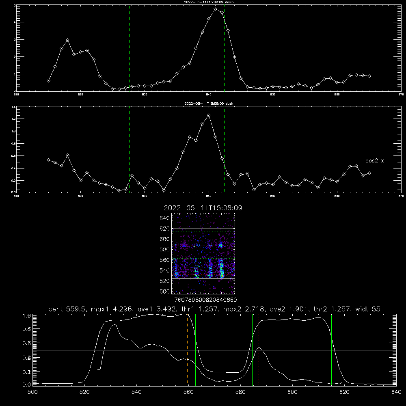Image resolution: width=406 pixels, height=406 pixels.
Task: Click the solid horizontal threshold line in bottom plot
Action: pos(214,350)
